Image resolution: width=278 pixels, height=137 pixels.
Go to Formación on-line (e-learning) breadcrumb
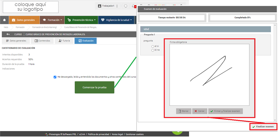pos(45,27)
